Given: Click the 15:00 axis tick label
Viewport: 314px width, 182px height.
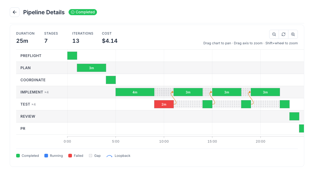Looking at the screenshot, I should click(212, 141).
